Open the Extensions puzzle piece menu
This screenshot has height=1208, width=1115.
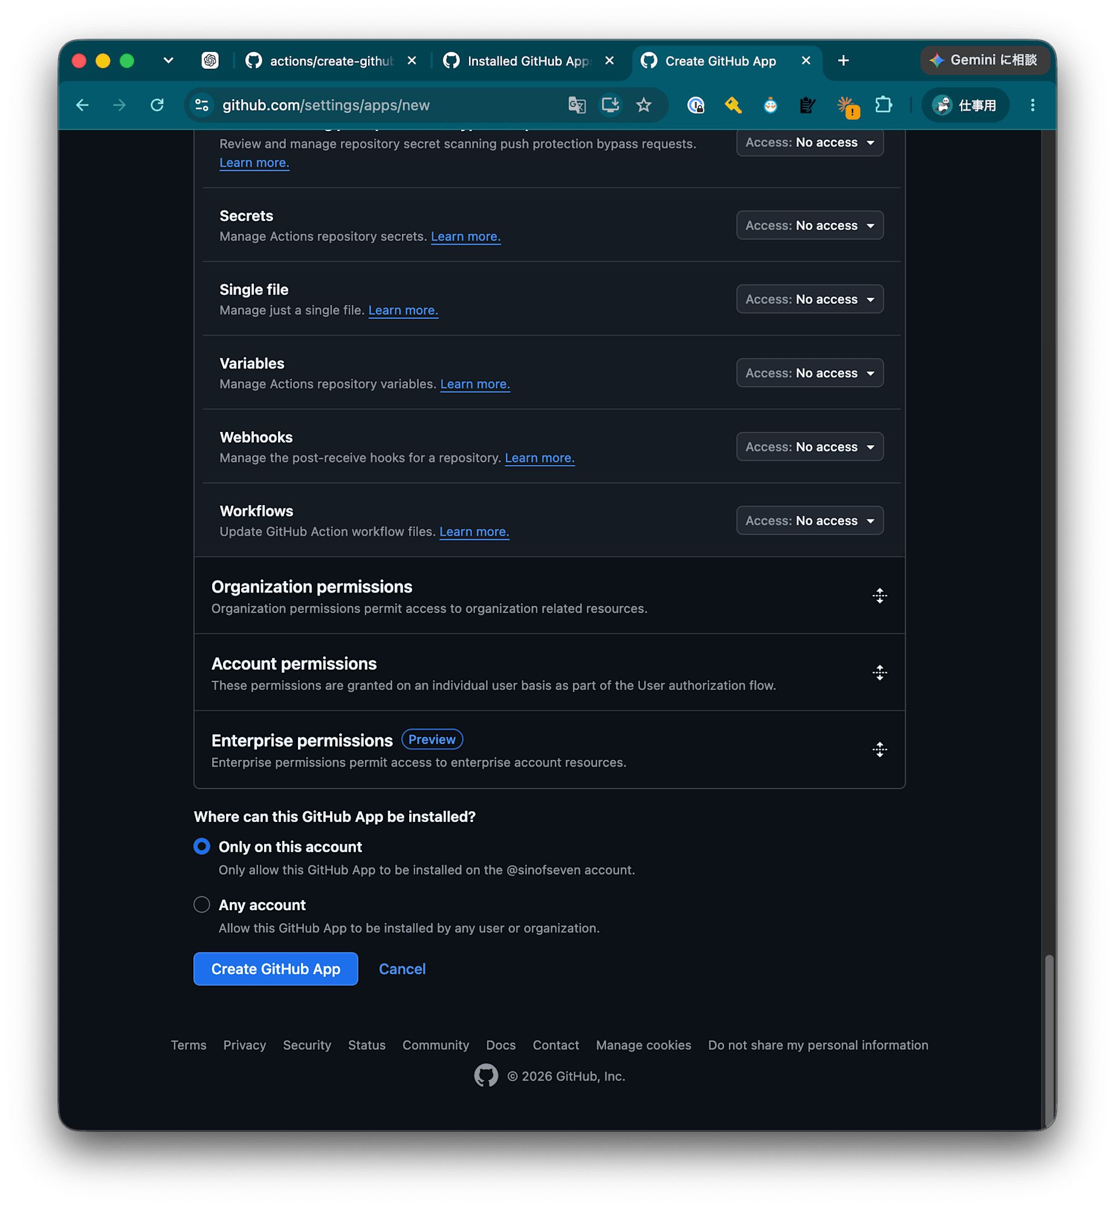point(883,105)
